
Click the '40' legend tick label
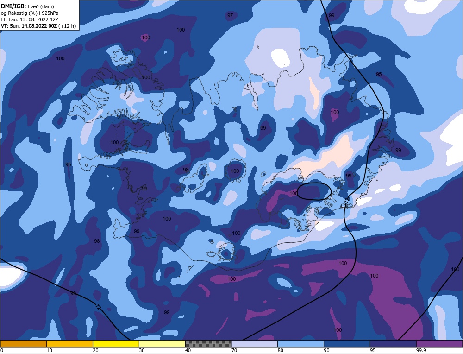pos(188,350)
